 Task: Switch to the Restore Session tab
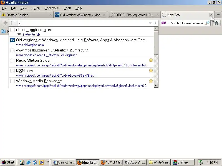pos(27,15)
